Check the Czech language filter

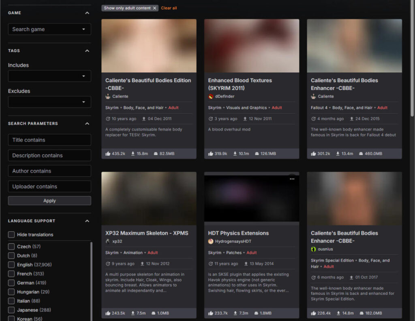click(x=11, y=247)
